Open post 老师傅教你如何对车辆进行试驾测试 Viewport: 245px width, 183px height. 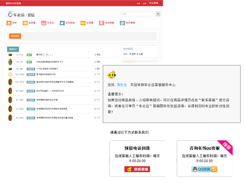(x=52, y=109)
